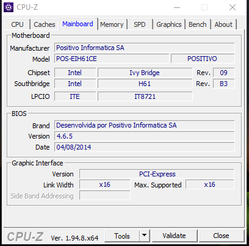
Task: Click the Close button at bottom
Action: (x=221, y=236)
